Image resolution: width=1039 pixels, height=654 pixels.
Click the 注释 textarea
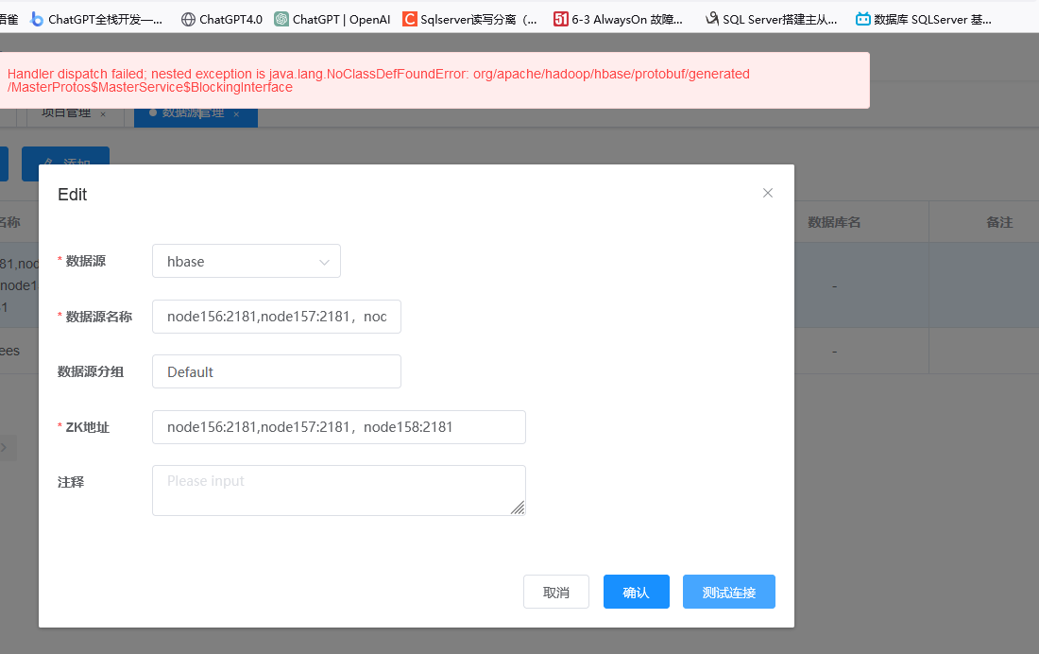pyautogui.click(x=338, y=491)
